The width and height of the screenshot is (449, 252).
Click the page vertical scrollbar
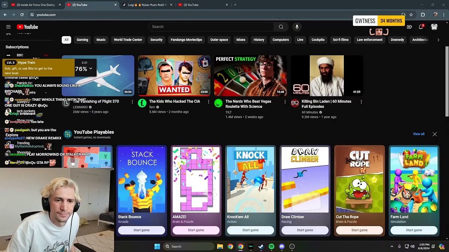pos(447,81)
